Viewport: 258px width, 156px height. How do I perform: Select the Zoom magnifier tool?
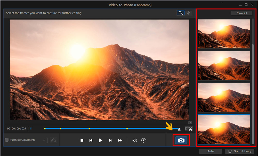(x=180, y=13)
